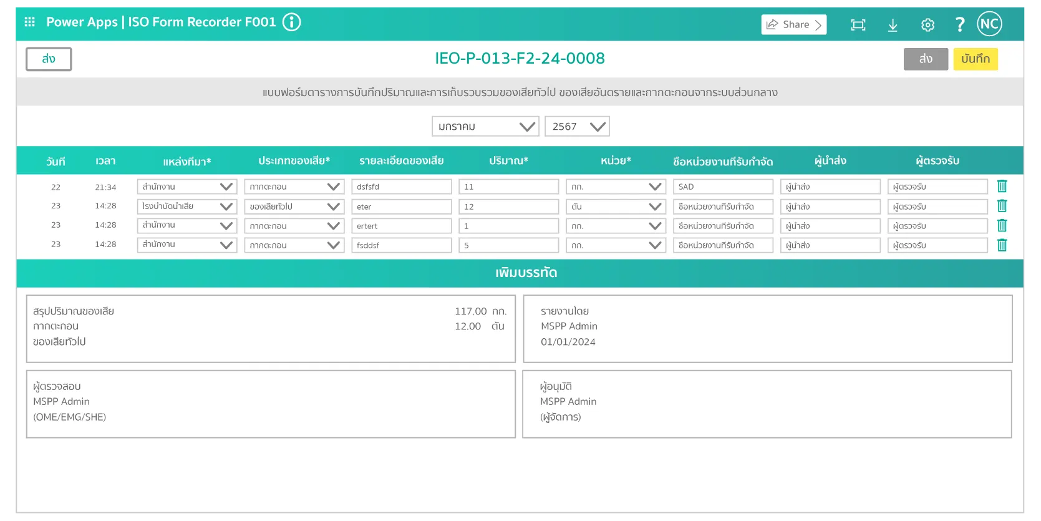
Task: Expand source dropdown in fsddsf row
Action: pos(187,245)
